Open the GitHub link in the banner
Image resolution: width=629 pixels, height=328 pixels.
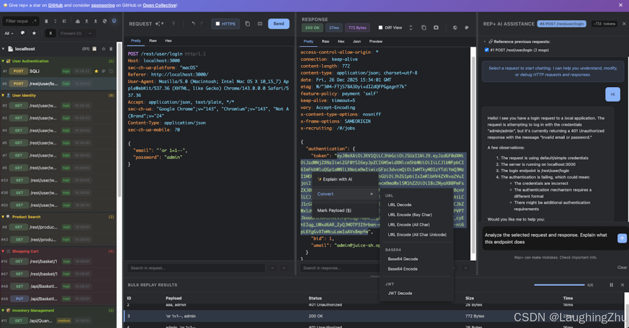[55, 5]
